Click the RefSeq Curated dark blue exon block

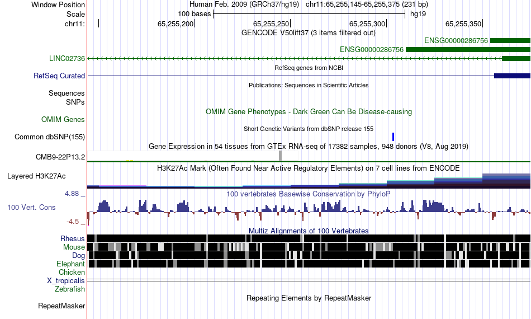(x=513, y=76)
